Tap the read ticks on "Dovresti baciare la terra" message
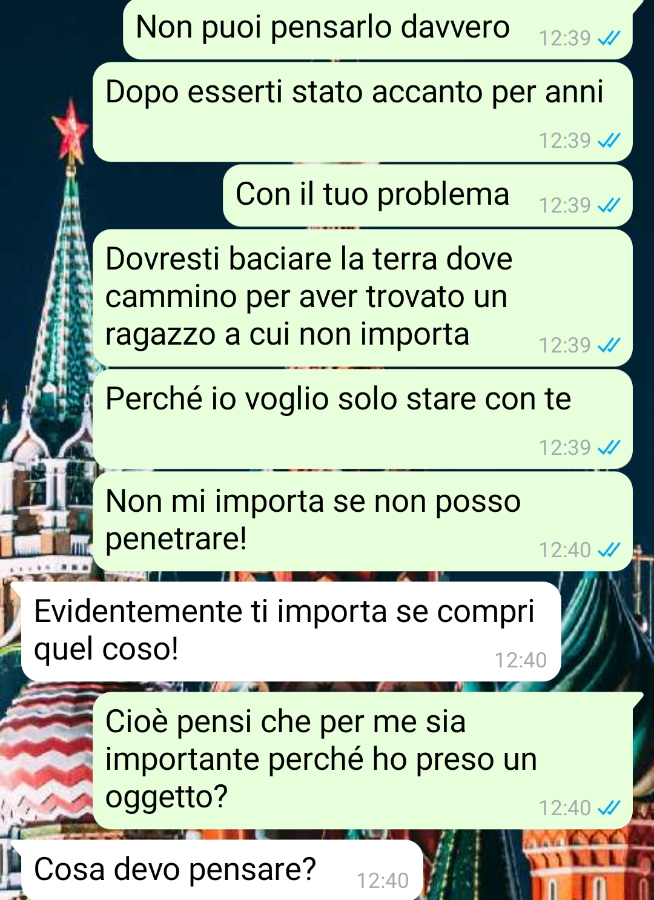654x900 pixels. [x=609, y=346]
